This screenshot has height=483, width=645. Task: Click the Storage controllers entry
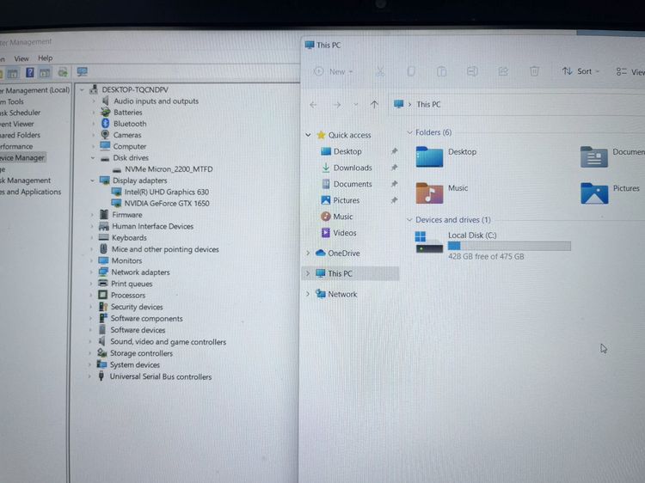click(x=141, y=353)
